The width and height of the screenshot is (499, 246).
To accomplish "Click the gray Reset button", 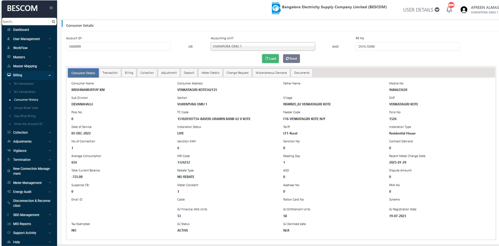I will 291,58.
